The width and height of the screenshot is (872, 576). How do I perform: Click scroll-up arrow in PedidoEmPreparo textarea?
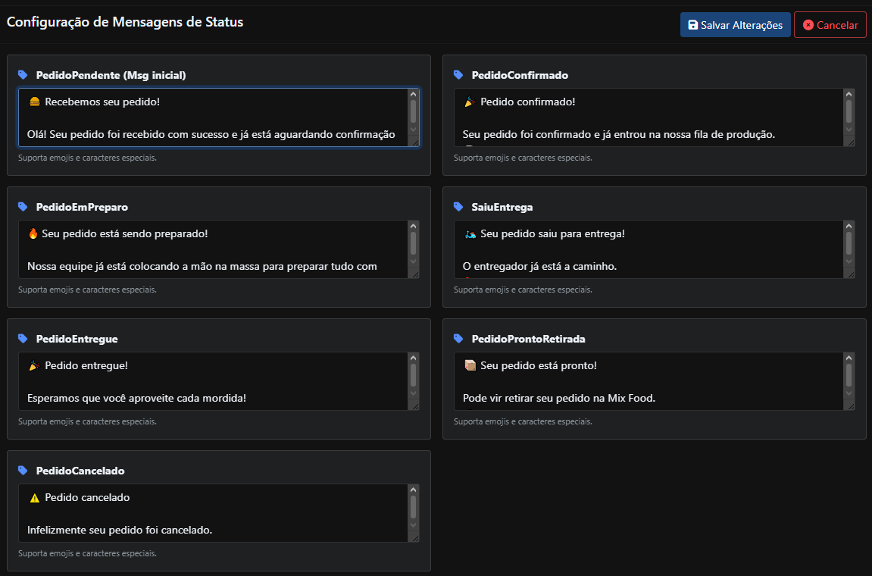[413, 226]
